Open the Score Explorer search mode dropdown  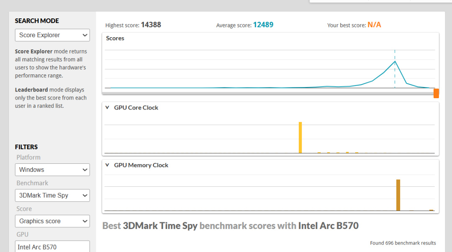coord(52,35)
